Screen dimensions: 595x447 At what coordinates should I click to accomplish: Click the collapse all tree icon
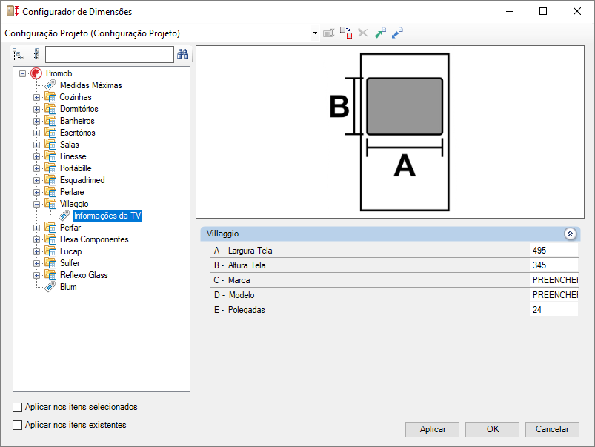click(x=35, y=54)
